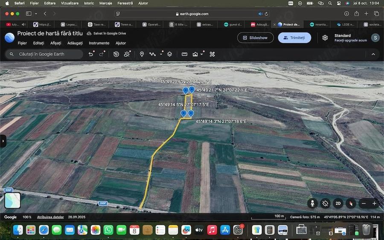Open the Atribuirea datelor link
This screenshot has height=240, width=384.
point(50,217)
